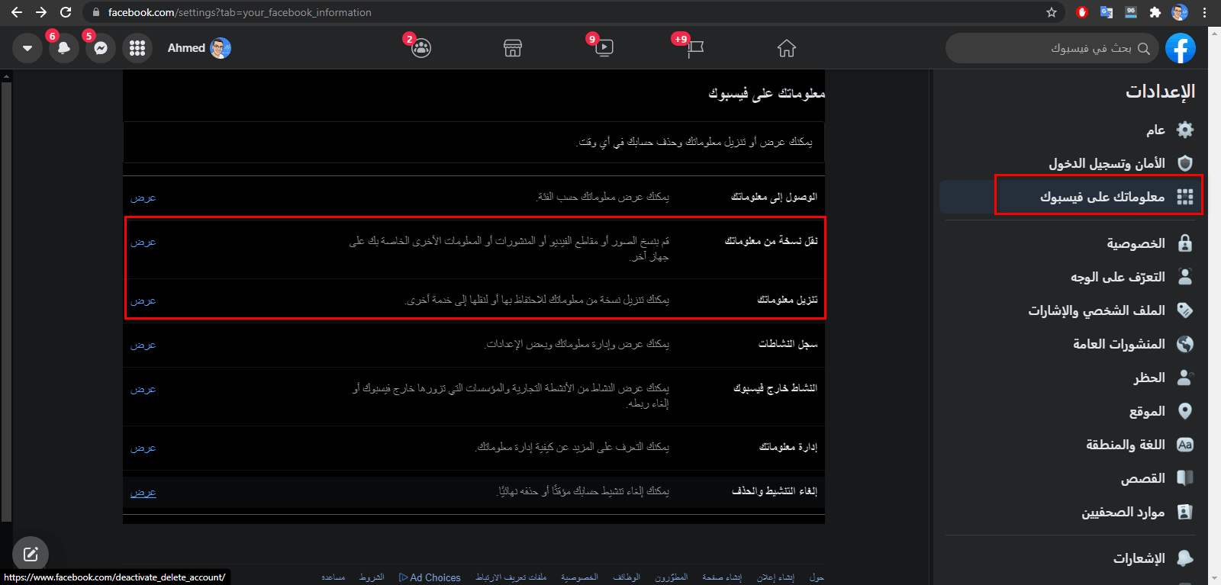Viewport: 1221px width, 585px height.
Task: Click the تنزيل معلوماتك row title
Action: point(787,300)
